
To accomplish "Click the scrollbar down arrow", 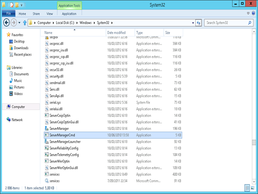I will 254,182.
